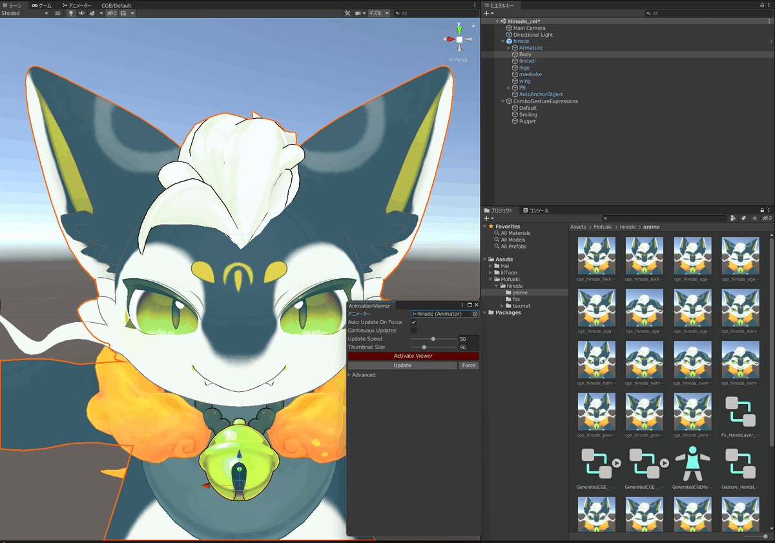Image resolution: width=775 pixels, height=543 pixels.
Task: Open Hierarchy create (+) menu
Action: [488, 13]
